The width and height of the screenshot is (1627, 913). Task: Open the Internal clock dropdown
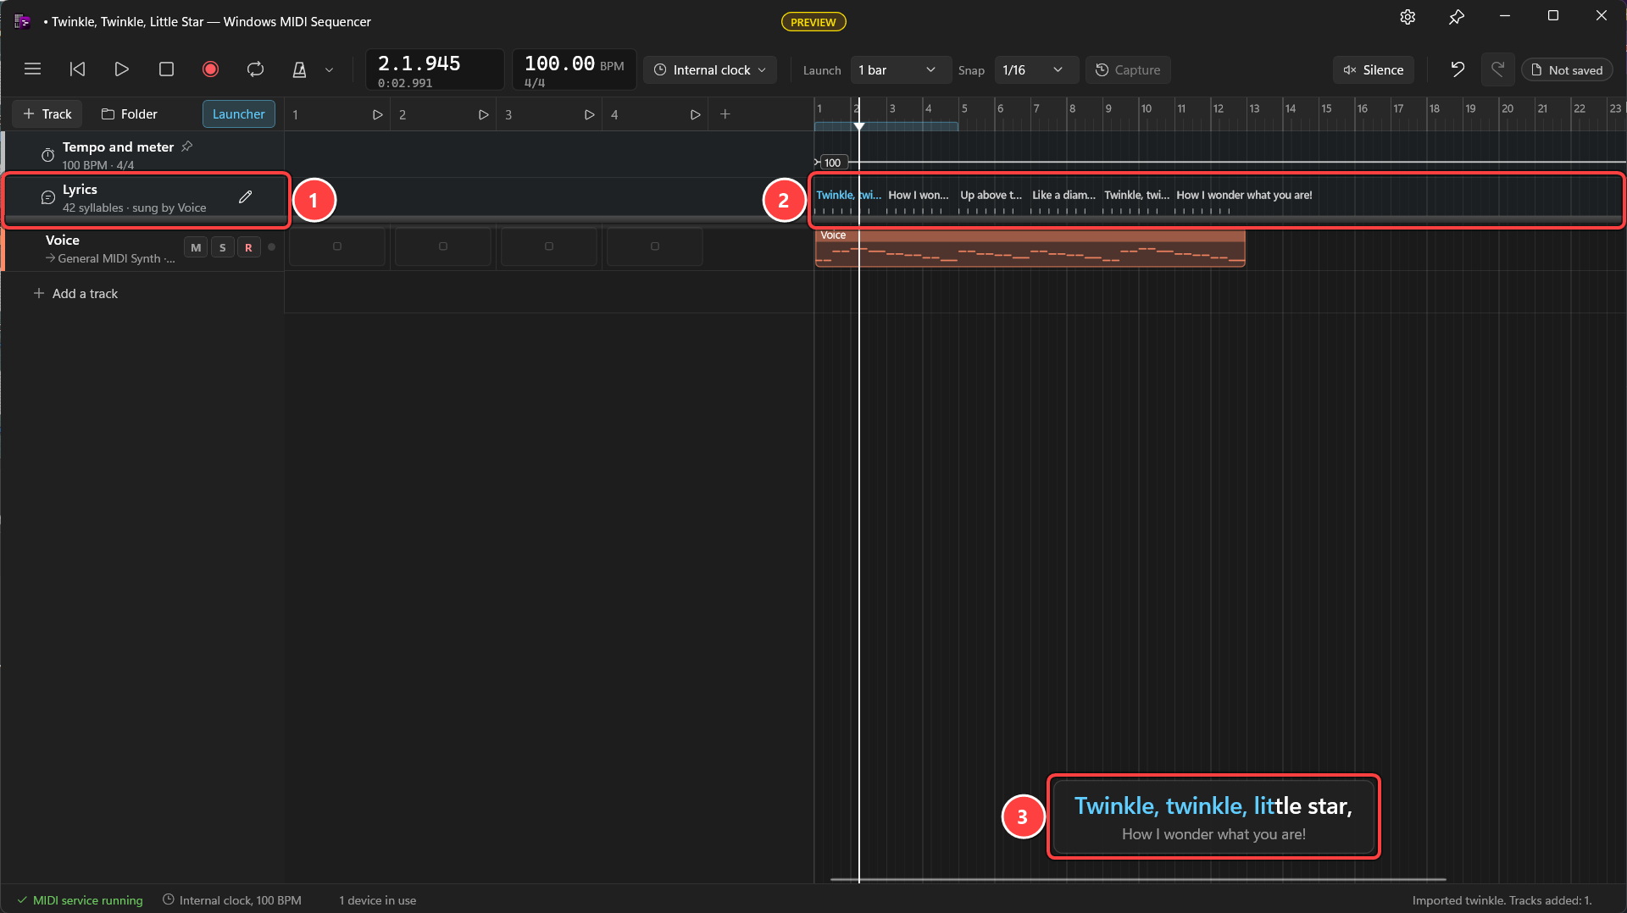710,70
